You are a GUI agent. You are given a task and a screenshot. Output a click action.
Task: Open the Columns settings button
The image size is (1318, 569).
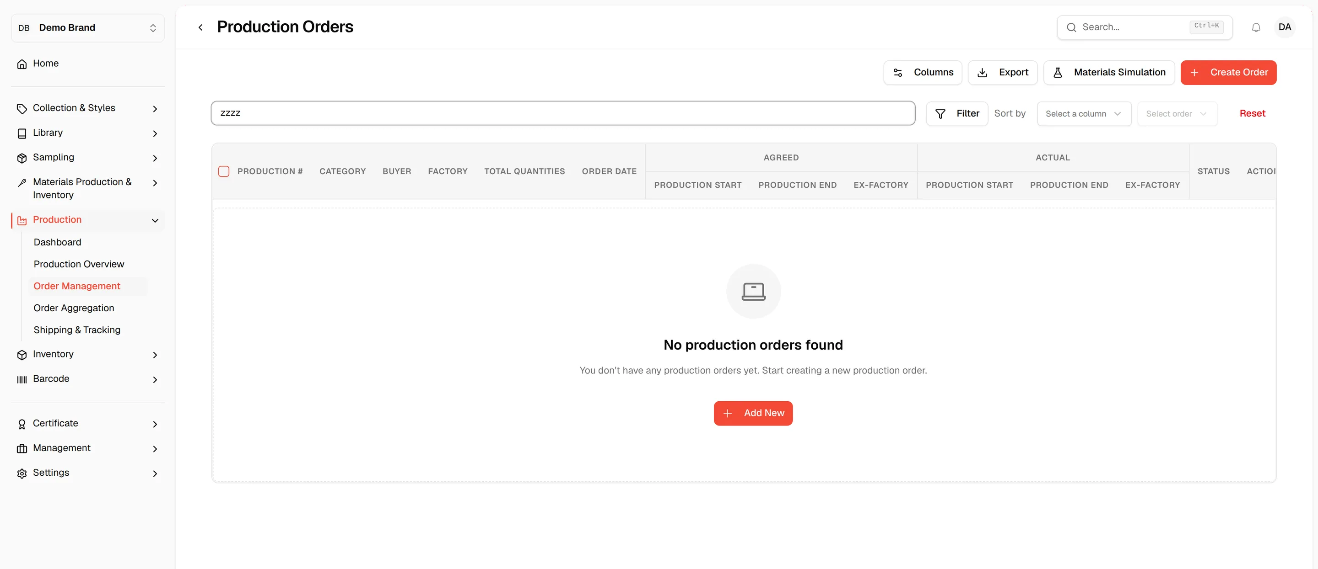point(922,73)
